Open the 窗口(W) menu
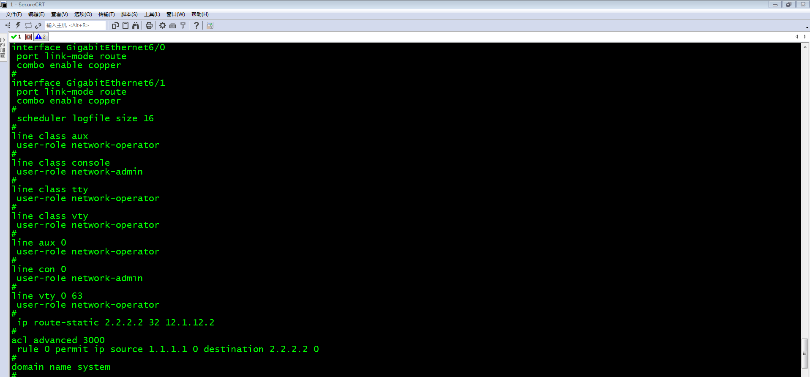The height and width of the screenshot is (377, 810). tap(176, 14)
